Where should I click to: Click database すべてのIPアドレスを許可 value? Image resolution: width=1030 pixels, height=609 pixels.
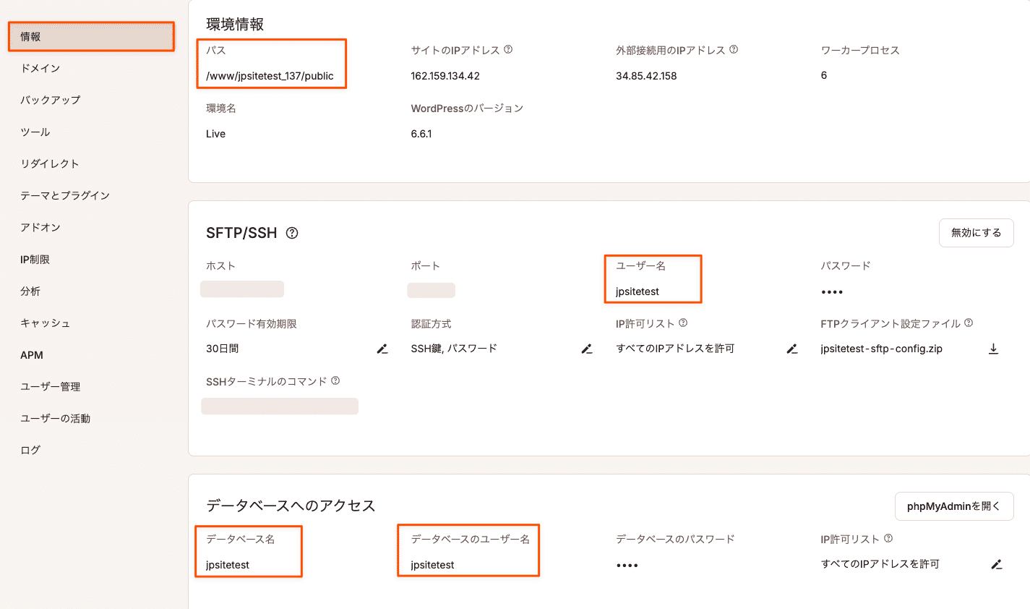pyautogui.click(x=880, y=564)
